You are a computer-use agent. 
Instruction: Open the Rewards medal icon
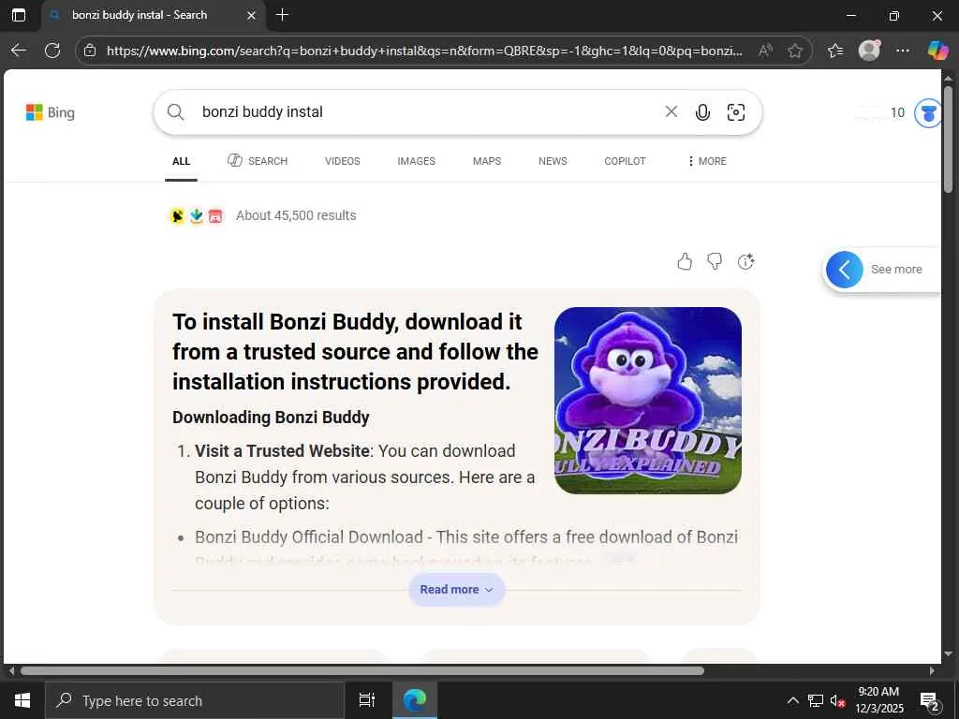(928, 113)
